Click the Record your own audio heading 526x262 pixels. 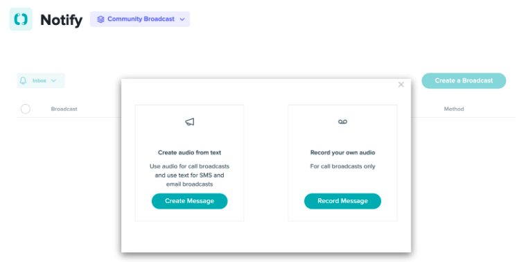[x=342, y=152]
